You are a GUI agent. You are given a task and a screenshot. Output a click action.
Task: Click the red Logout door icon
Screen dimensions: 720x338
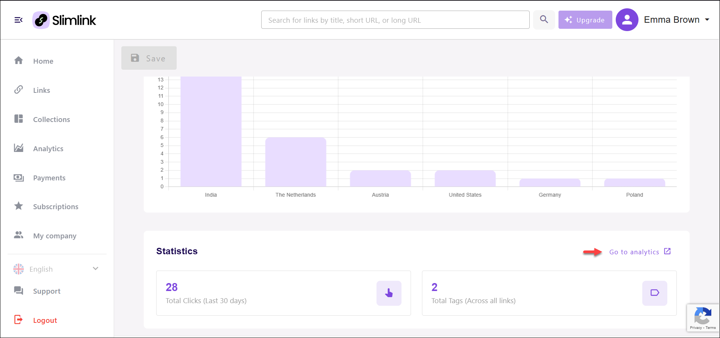pyautogui.click(x=19, y=320)
